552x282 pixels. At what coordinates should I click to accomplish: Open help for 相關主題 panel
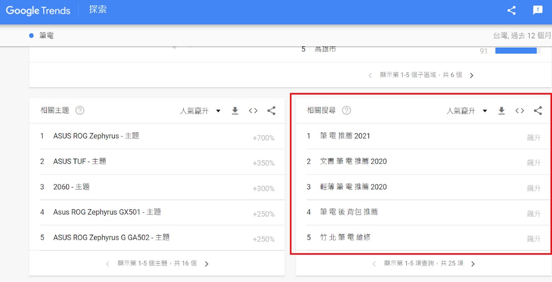[80, 110]
